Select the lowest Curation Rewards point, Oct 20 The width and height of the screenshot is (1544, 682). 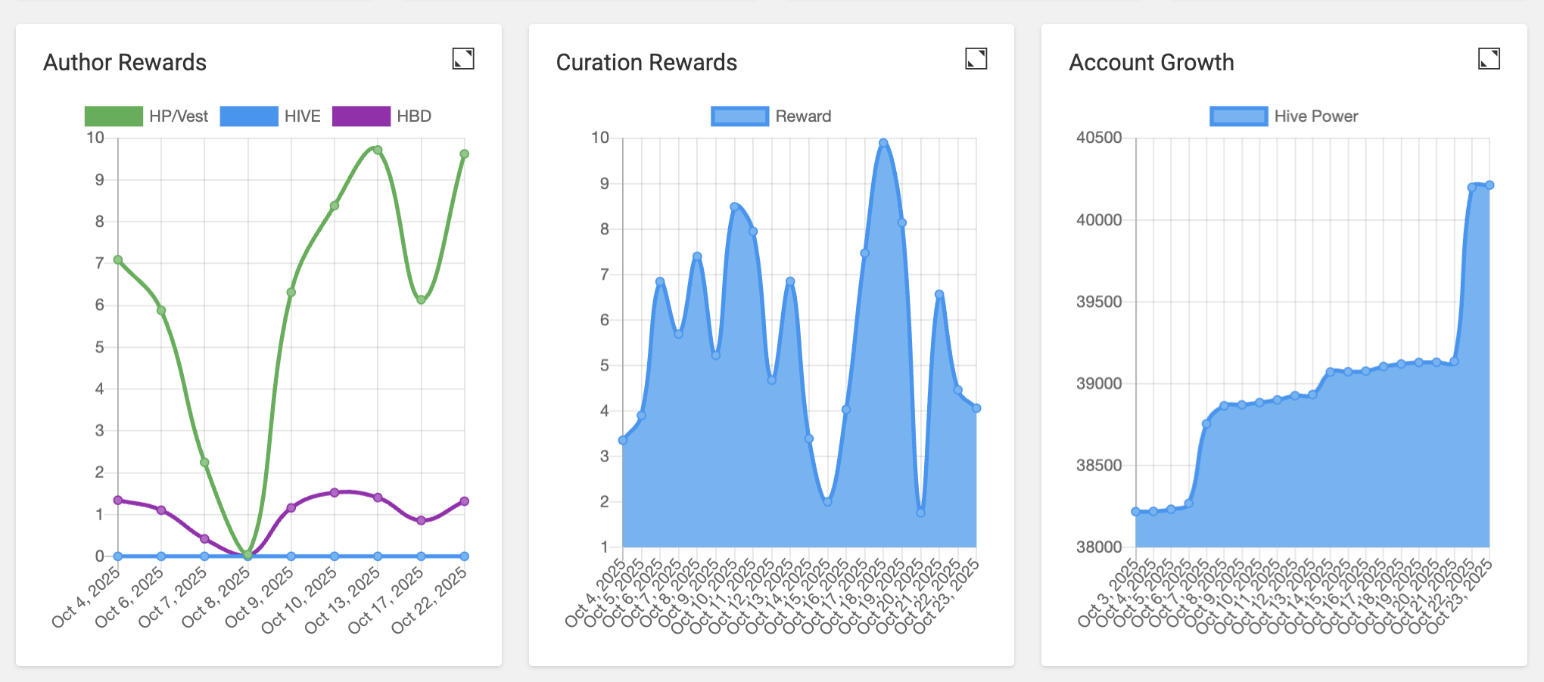[920, 513]
